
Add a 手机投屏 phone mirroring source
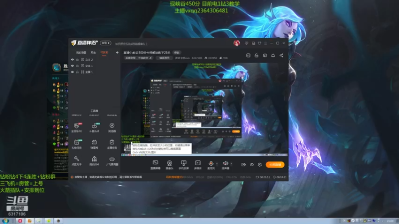pos(184,165)
